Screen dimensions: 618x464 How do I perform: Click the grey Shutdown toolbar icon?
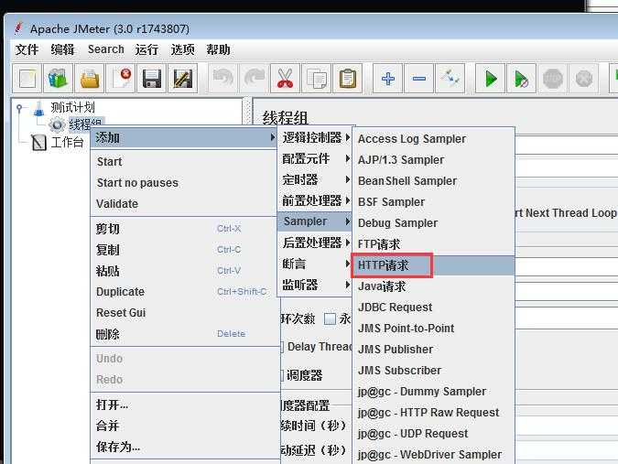tap(584, 78)
